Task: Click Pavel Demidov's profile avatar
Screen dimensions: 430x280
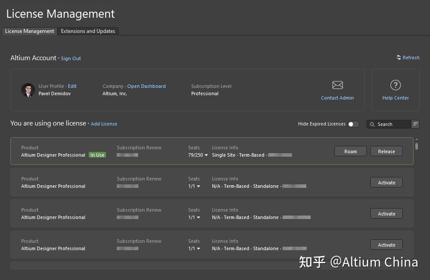Action: tap(28, 90)
